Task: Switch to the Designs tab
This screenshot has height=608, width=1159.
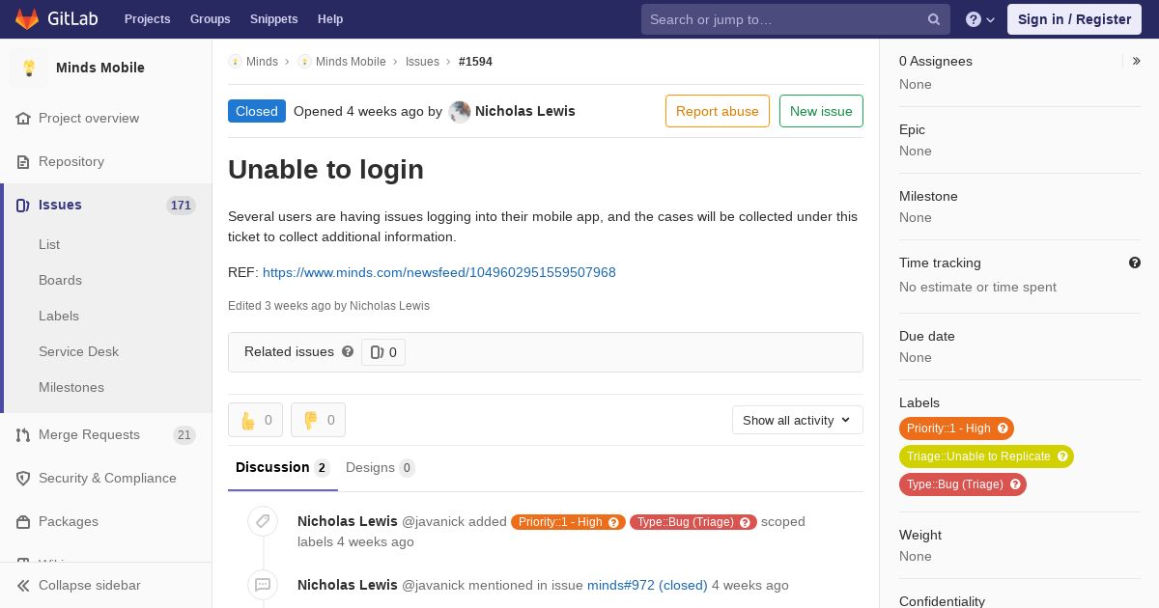Action: pos(380,467)
